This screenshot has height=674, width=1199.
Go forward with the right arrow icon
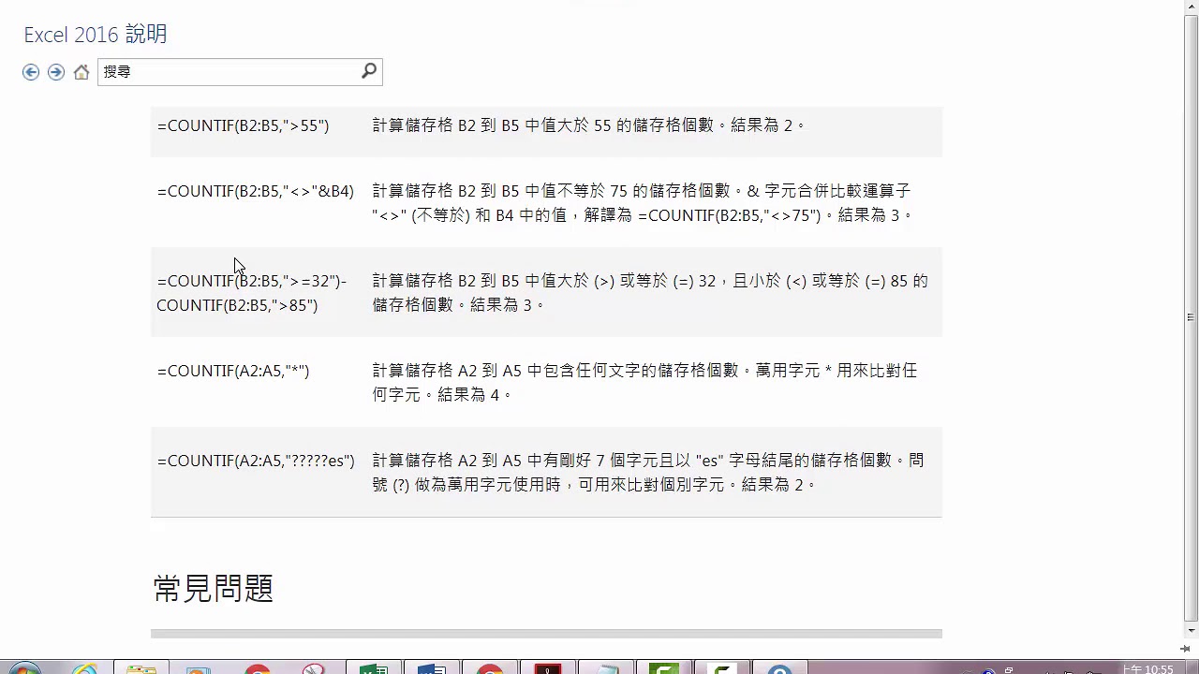click(x=56, y=72)
